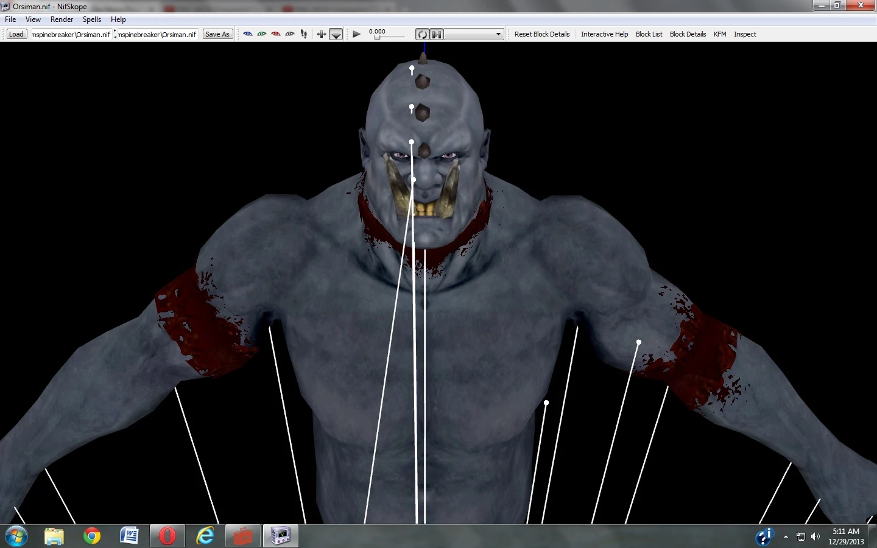This screenshot has width=877, height=548.
Task: Open the Windows Start menu
Action: (x=16, y=536)
